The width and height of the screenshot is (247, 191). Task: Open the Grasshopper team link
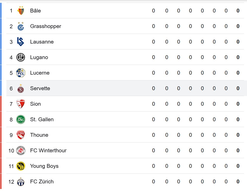tap(45, 26)
